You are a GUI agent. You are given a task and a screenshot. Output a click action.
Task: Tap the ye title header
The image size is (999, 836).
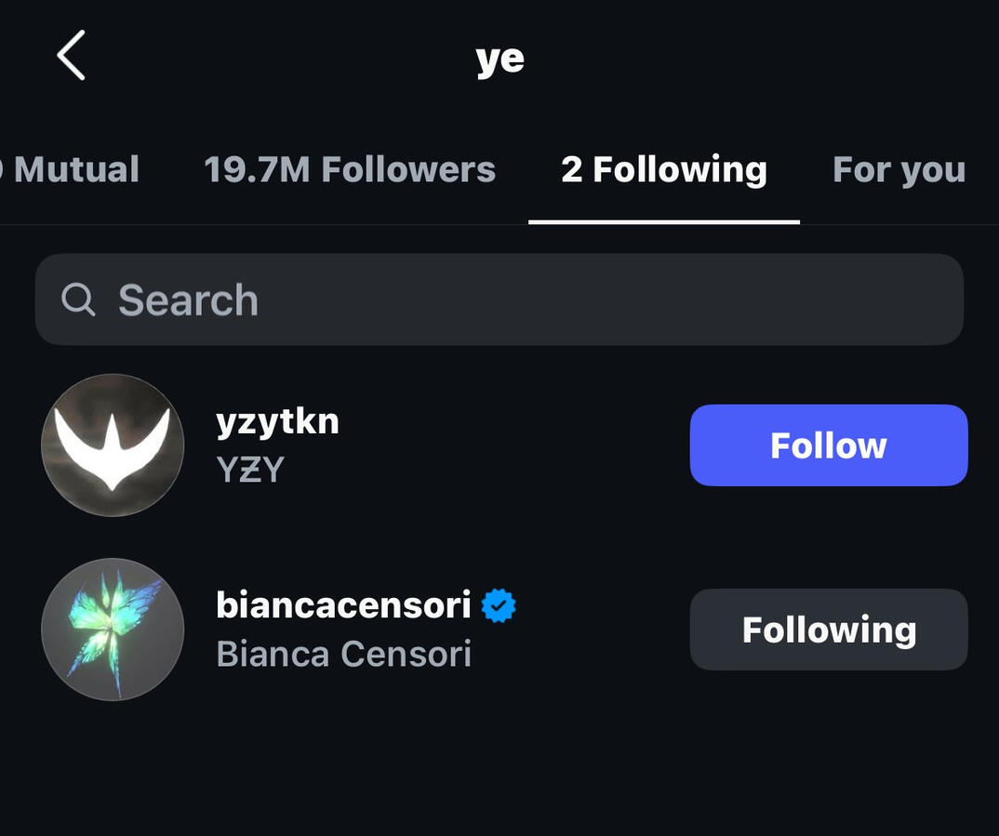(499, 58)
